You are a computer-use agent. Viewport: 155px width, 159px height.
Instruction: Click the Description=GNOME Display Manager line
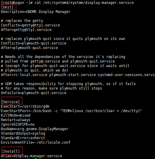pyautogui.click(x=36, y=12)
